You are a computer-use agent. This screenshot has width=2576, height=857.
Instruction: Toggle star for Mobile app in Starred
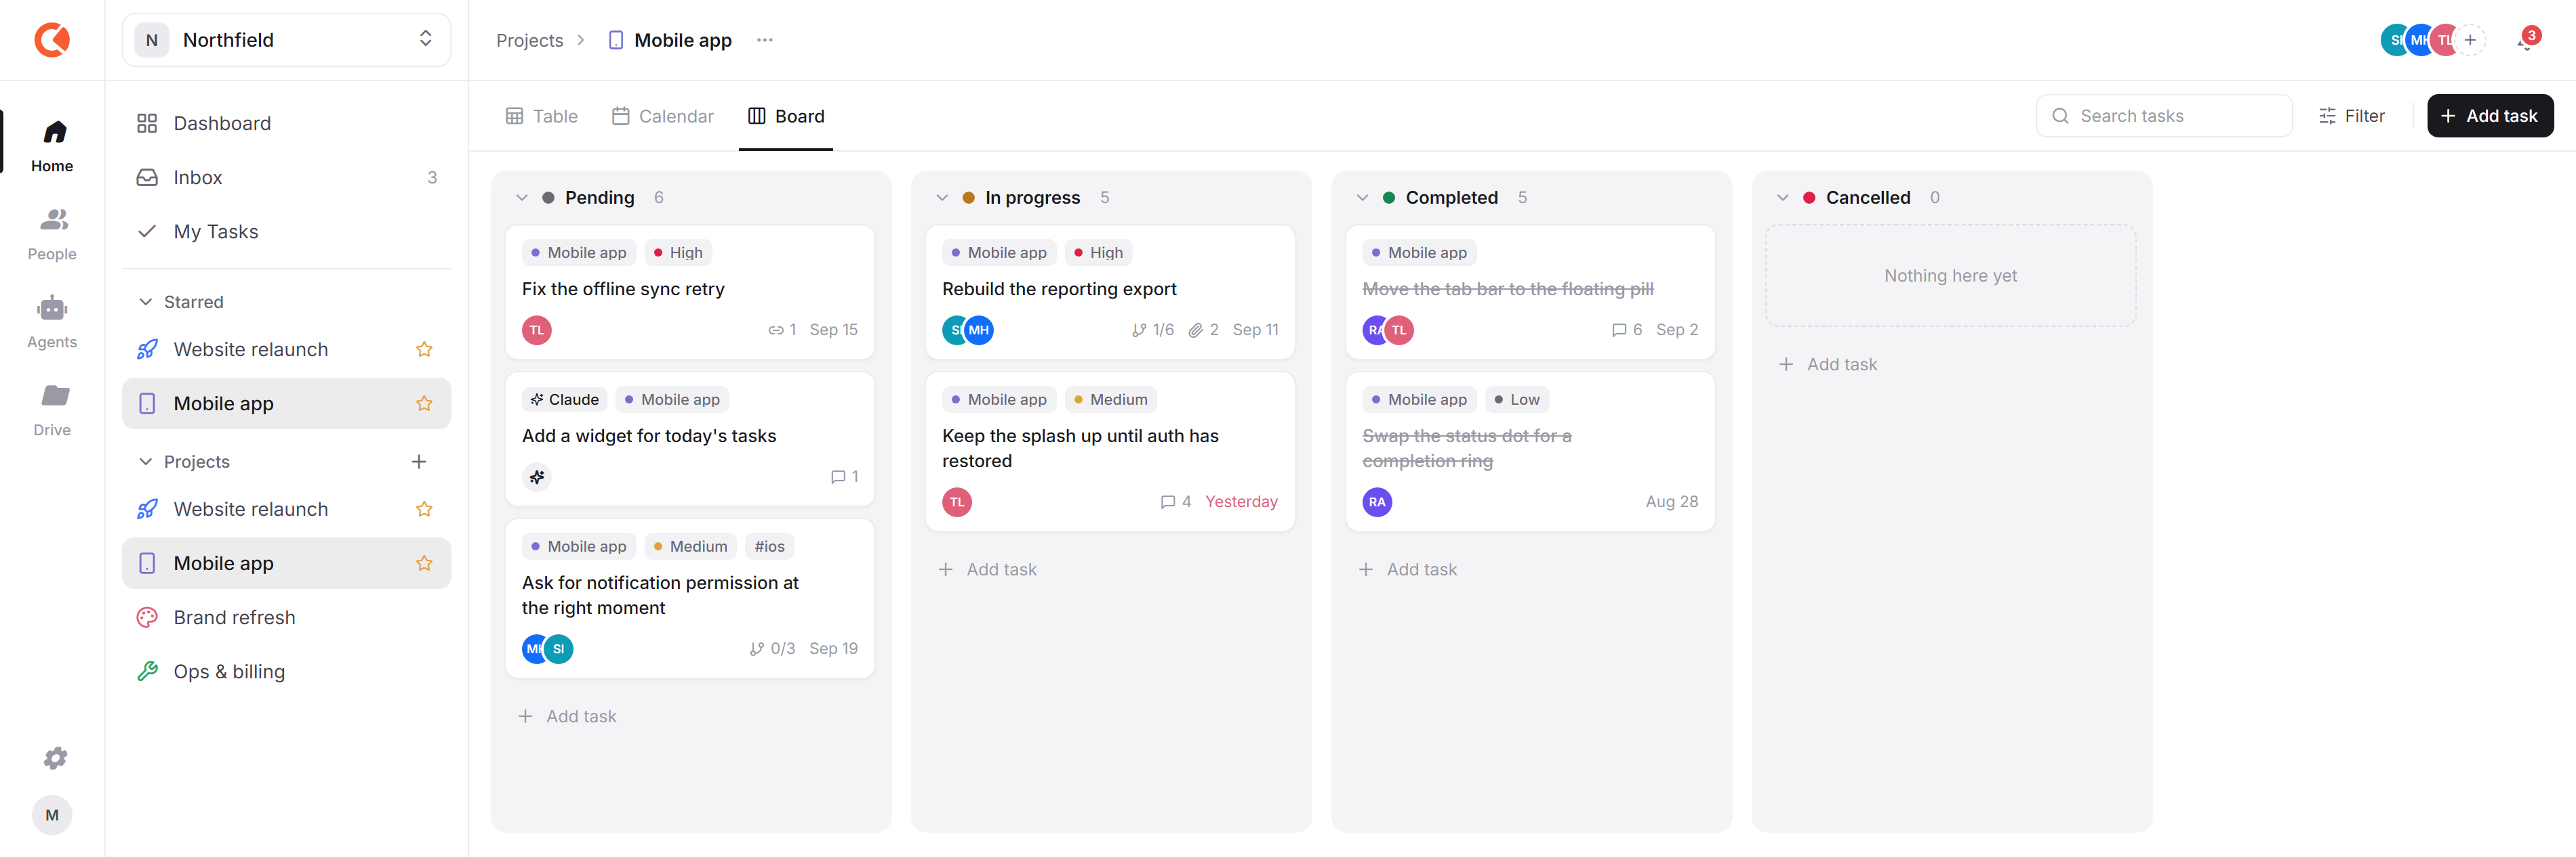[424, 403]
